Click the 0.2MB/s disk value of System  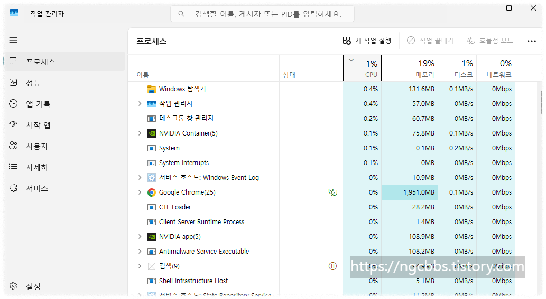(x=461, y=148)
